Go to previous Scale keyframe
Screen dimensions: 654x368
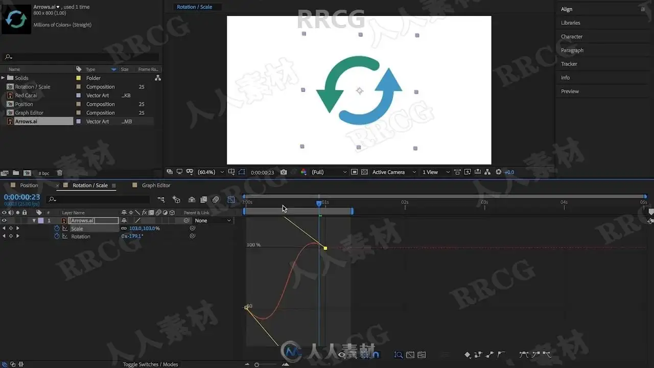pos(4,228)
